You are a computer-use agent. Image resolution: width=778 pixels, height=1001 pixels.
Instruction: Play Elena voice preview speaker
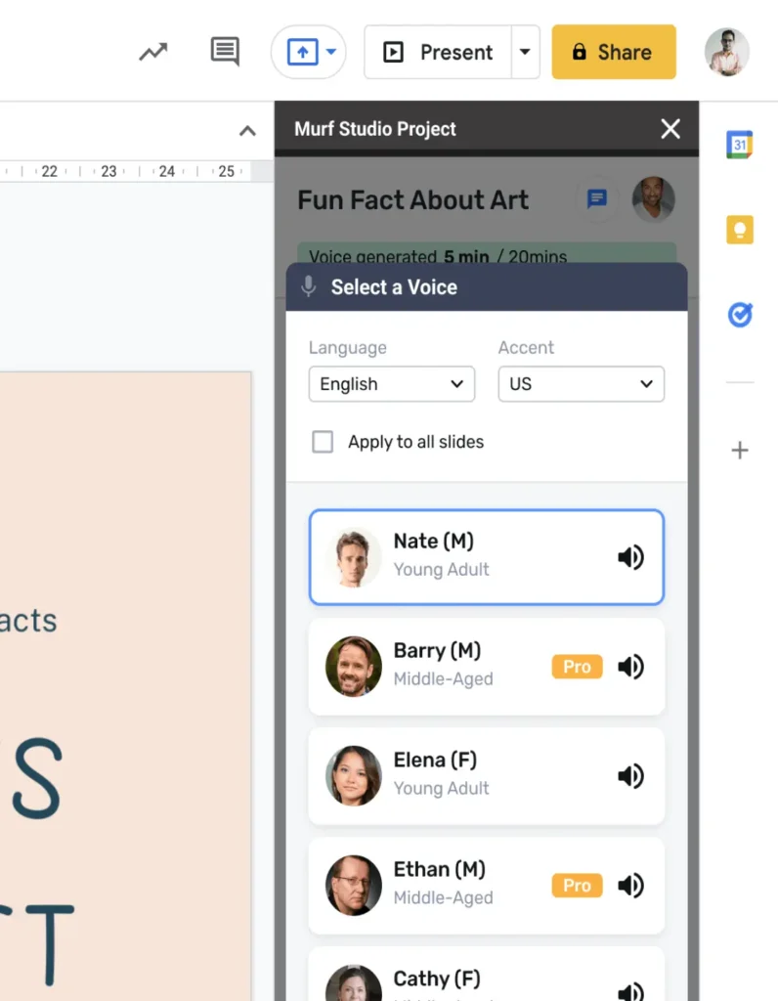pos(630,776)
